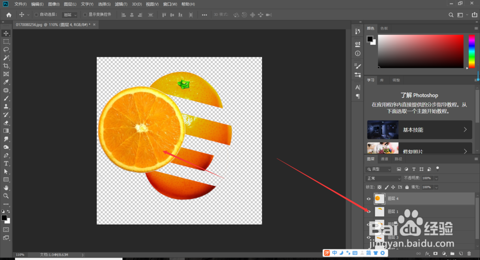This screenshot has width=480, height=260.
Task: Click the search magnifier in options bar
Action: point(451,15)
